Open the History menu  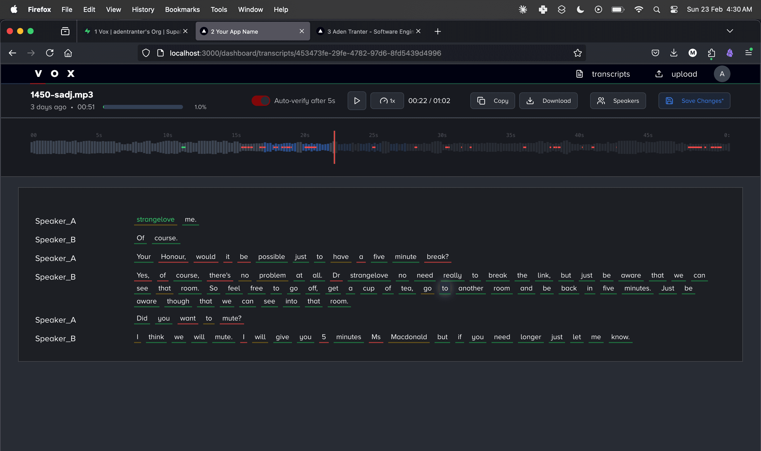[x=143, y=10]
